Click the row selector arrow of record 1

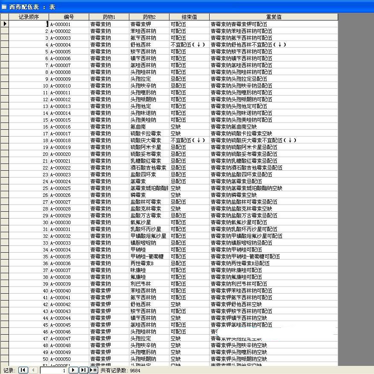5,24
